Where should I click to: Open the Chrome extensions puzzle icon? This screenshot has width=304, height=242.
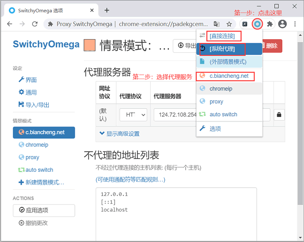(x=270, y=24)
